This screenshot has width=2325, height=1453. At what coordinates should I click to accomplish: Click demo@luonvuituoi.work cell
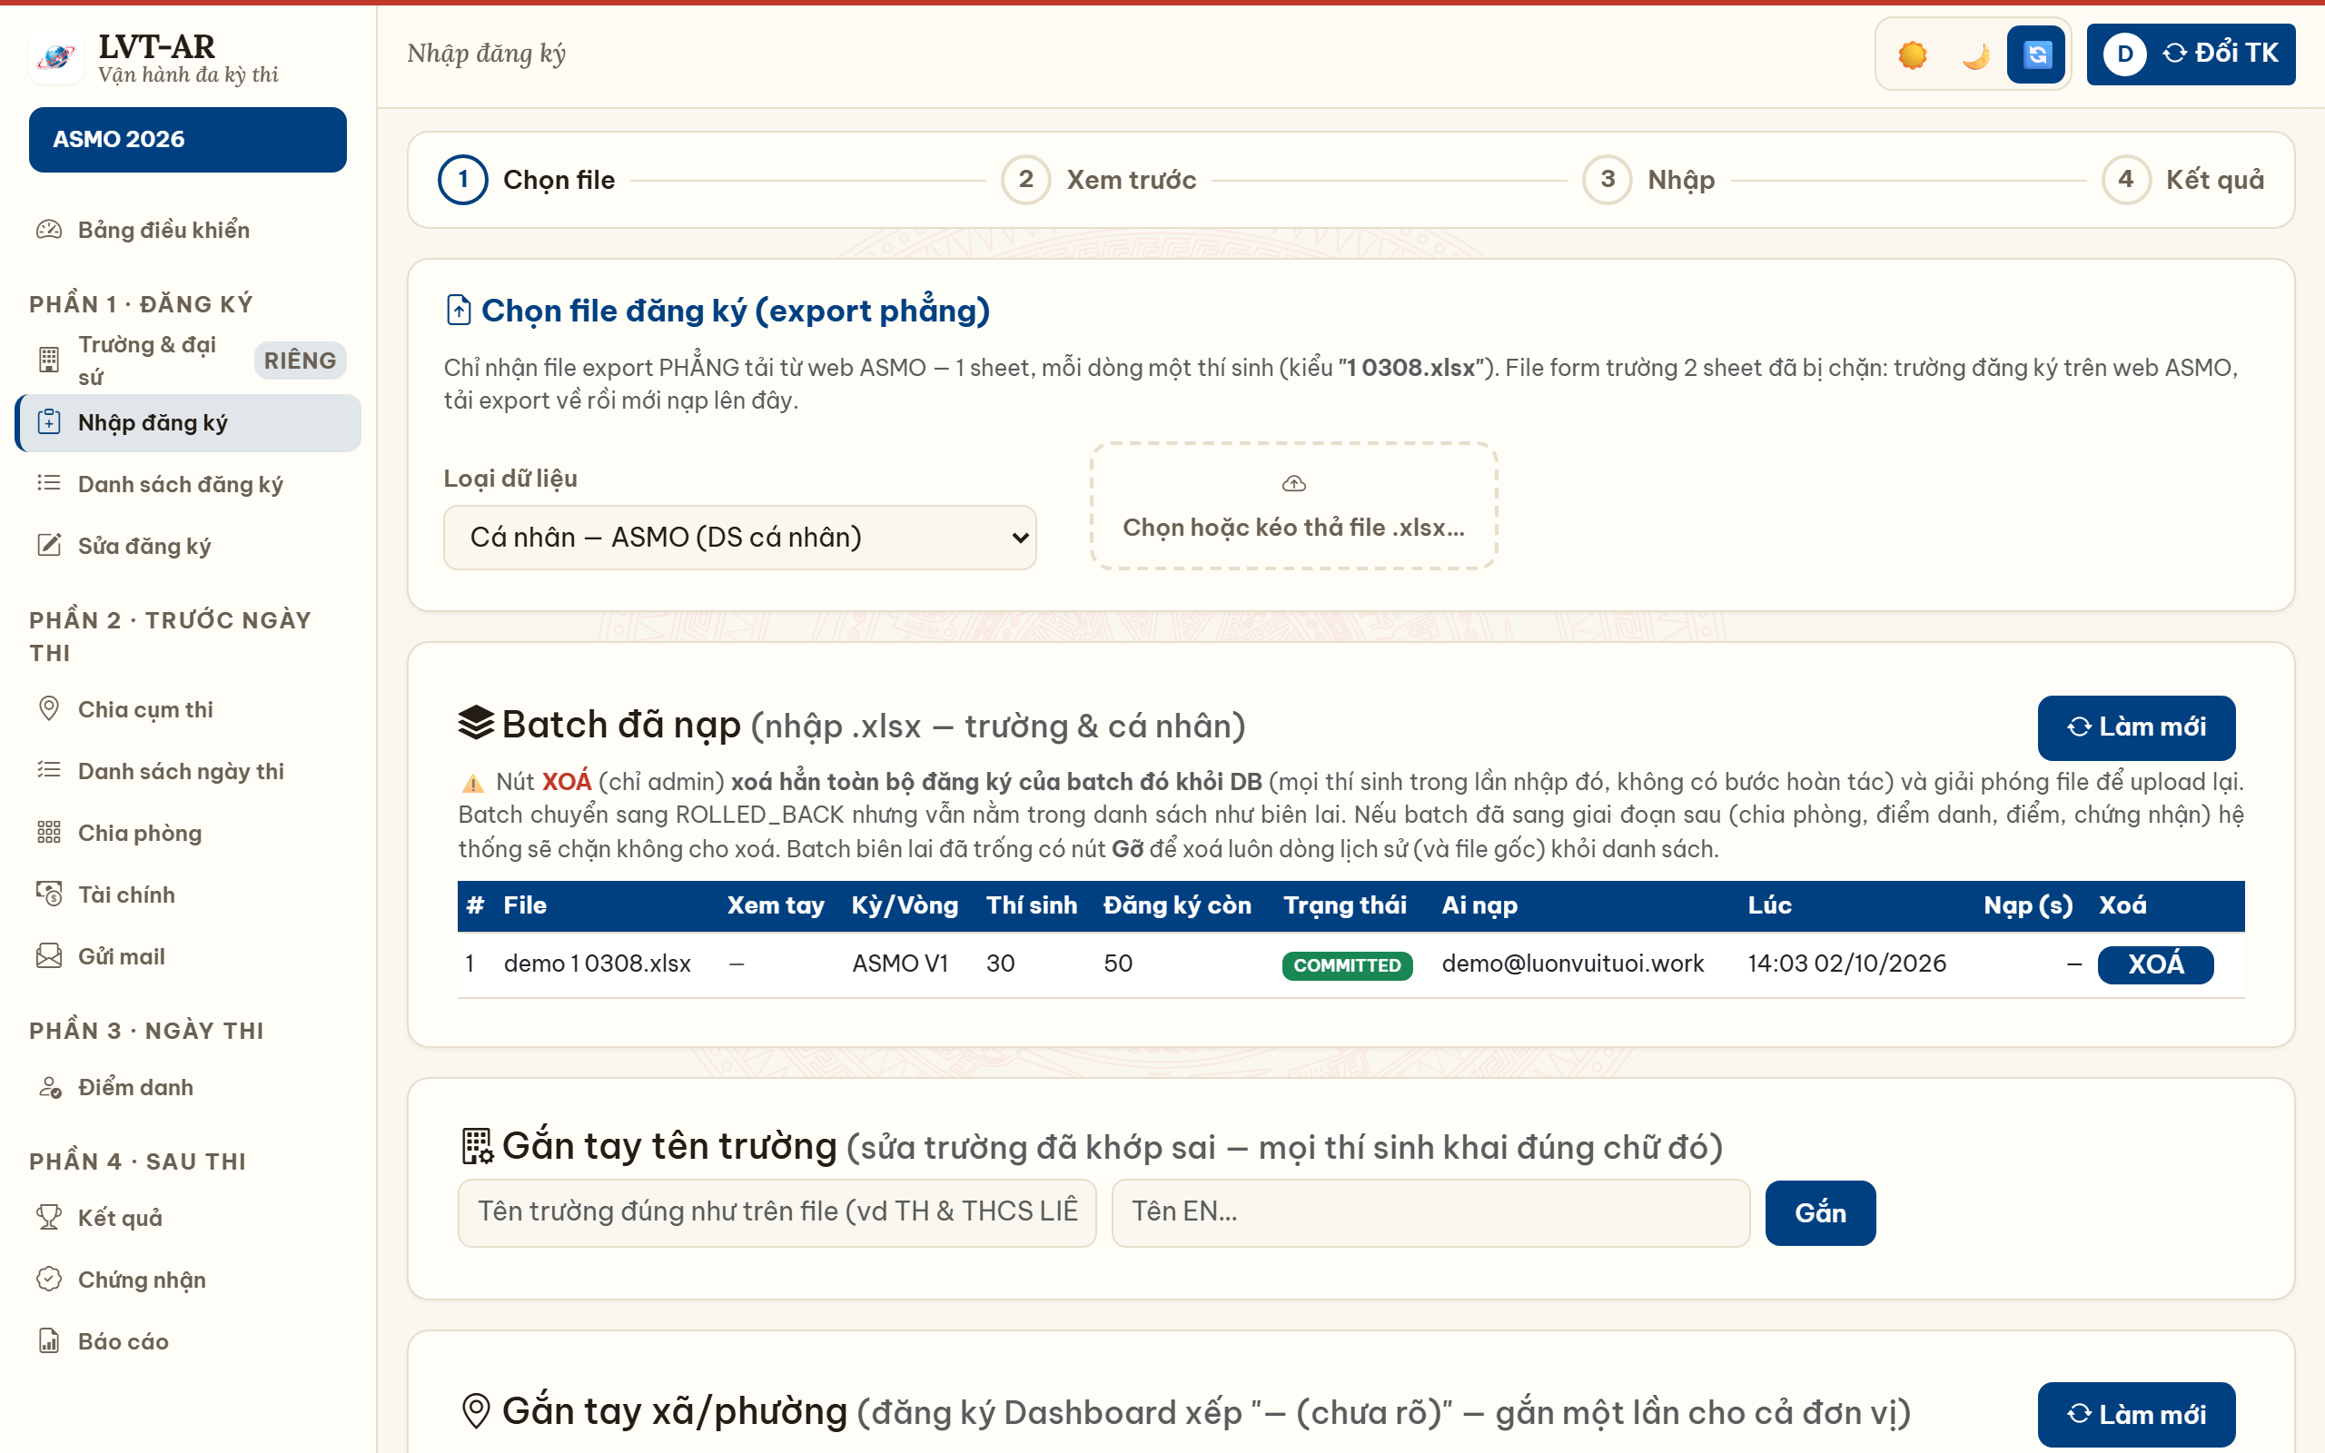(x=1573, y=964)
